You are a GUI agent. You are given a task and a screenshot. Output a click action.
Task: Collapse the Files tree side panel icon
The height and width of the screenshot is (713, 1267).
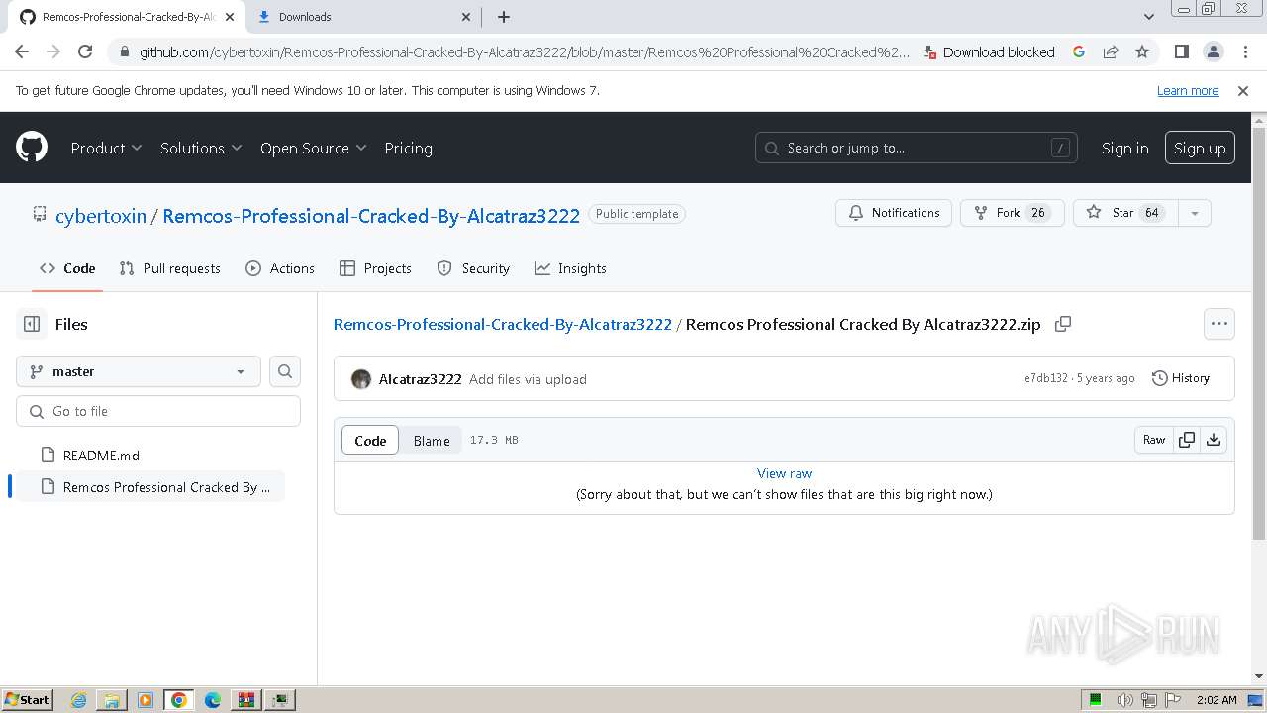32,324
